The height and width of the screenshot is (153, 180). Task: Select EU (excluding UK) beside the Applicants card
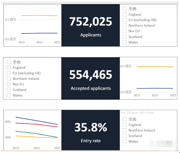tap(124, 20)
